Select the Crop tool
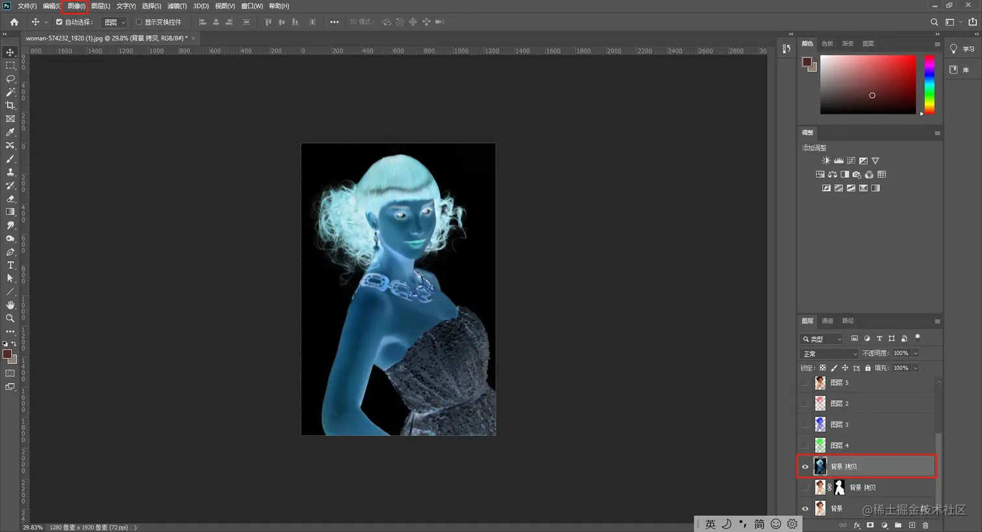 tap(10, 105)
